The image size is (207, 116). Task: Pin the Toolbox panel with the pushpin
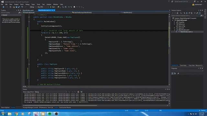click(18, 10)
